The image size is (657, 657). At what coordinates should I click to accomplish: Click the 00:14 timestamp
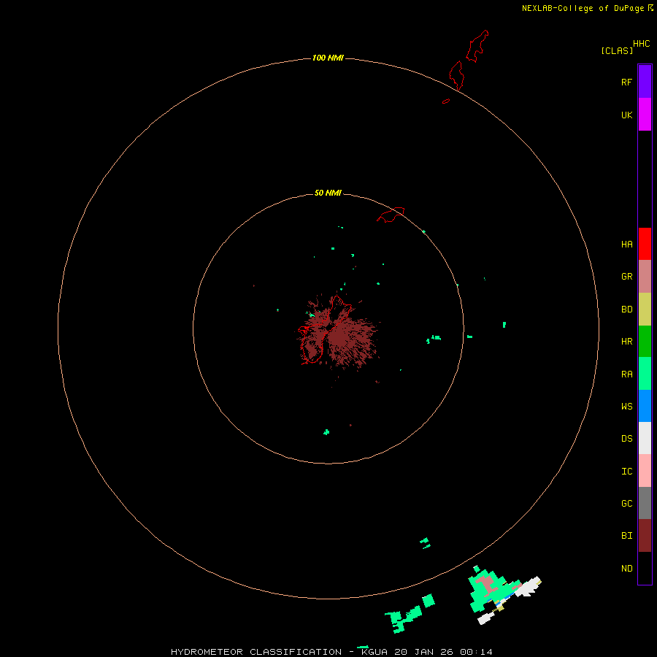click(x=476, y=652)
